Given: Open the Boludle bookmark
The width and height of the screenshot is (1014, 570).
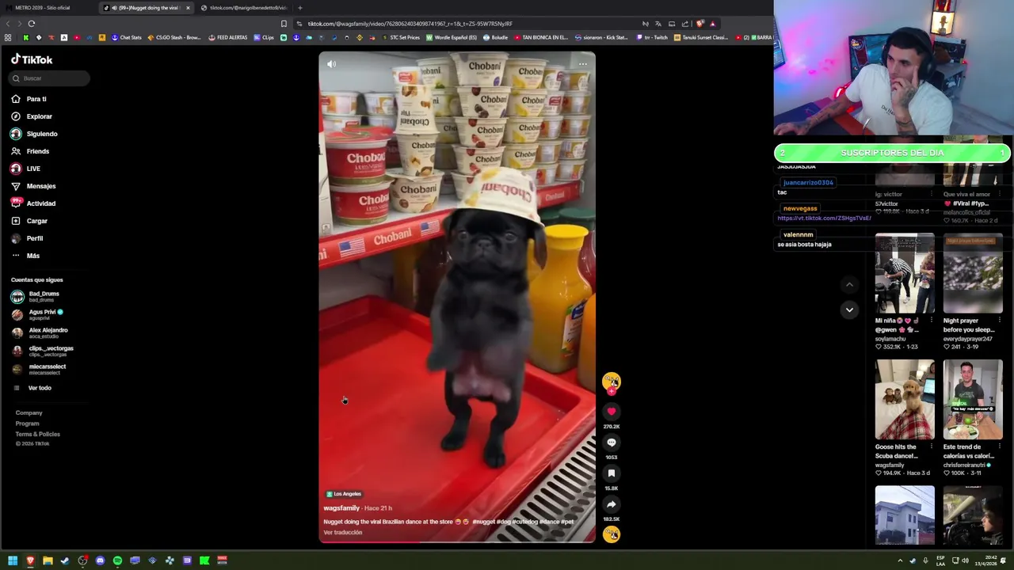Looking at the screenshot, I should (496, 37).
